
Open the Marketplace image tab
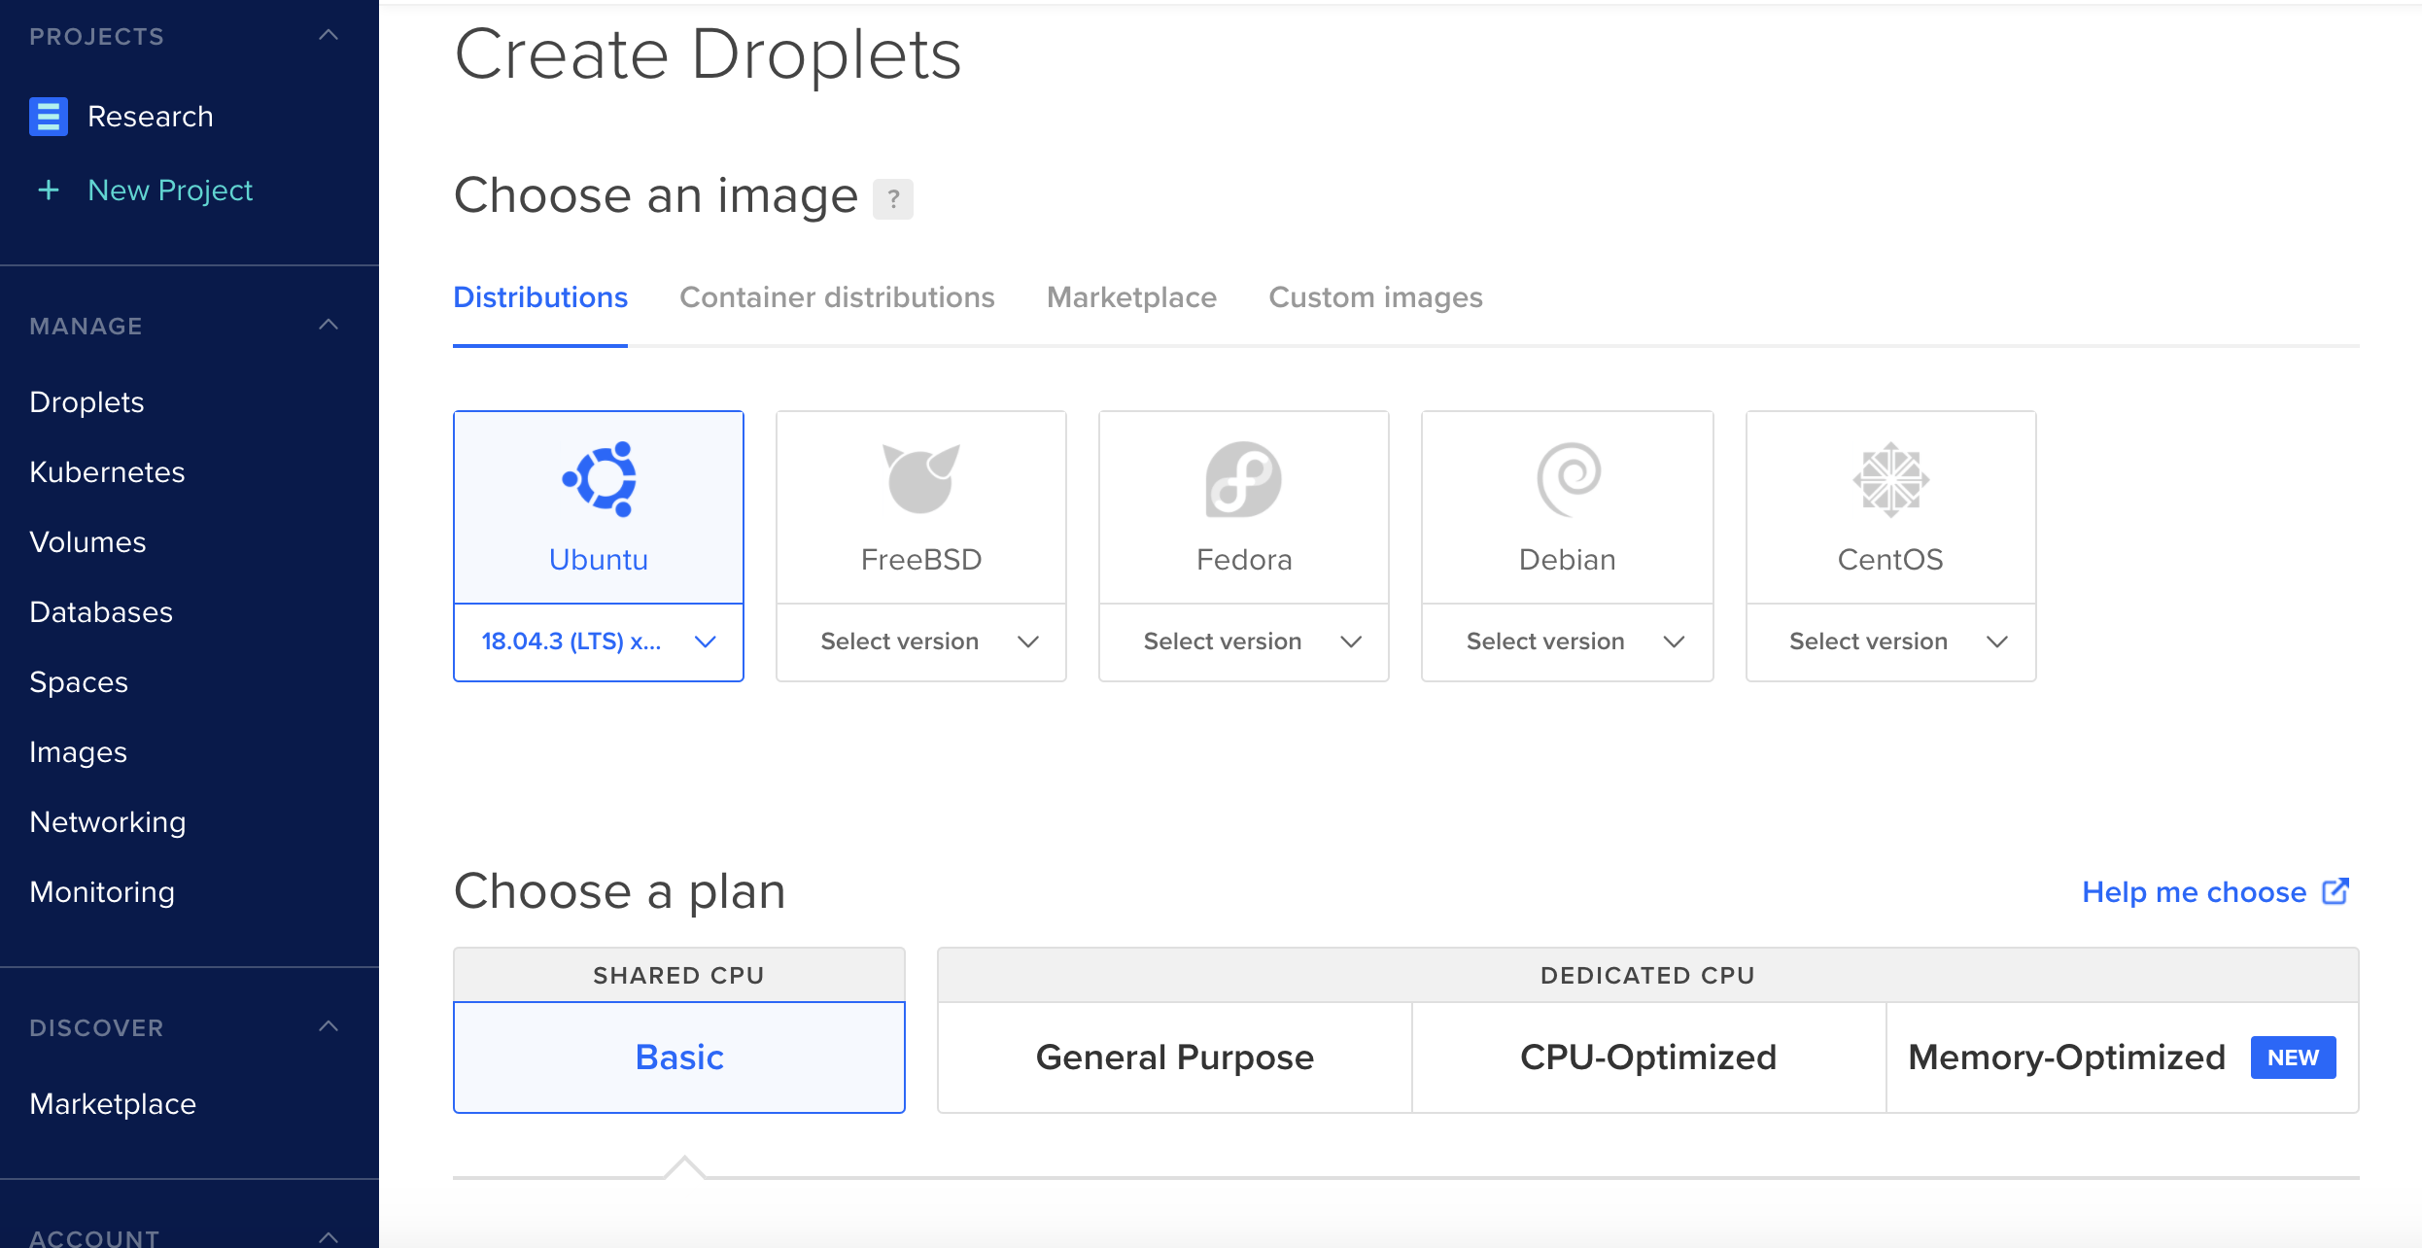coord(1131,297)
